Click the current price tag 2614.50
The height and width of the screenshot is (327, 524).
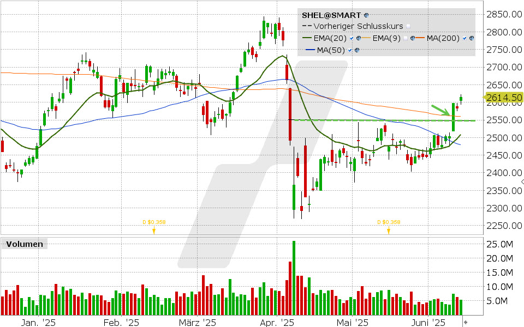coord(504,98)
